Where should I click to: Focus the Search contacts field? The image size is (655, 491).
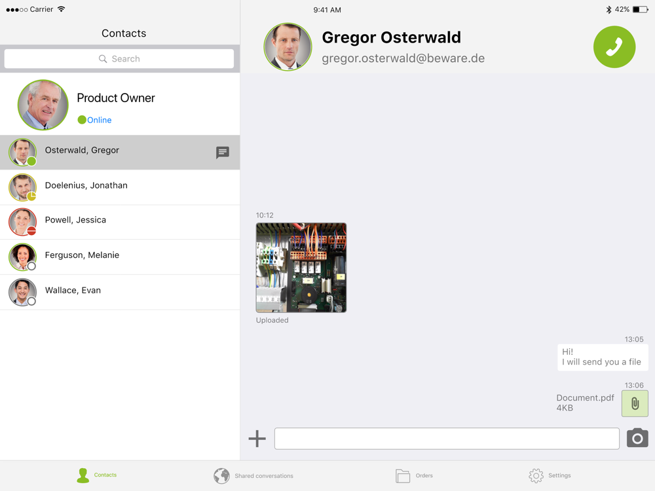click(x=119, y=59)
